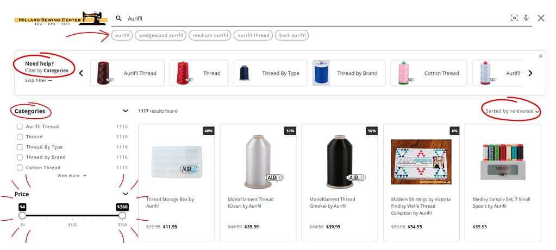This screenshot has height=250, width=556.
Task: Collapse the Price filter section
Action: click(x=125, y=194)
